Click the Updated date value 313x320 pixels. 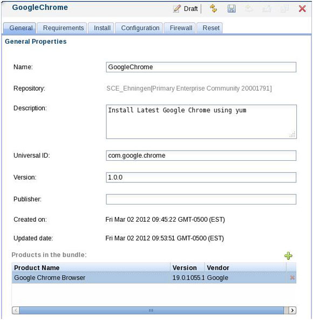pos(165,238)
